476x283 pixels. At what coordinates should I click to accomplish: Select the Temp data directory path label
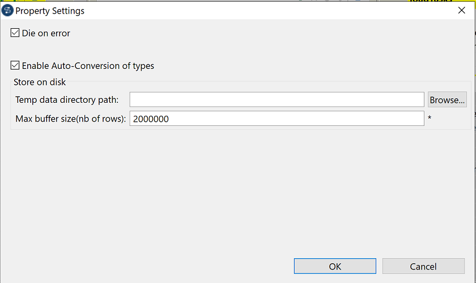pyautogui.click(x=67, y=100)
